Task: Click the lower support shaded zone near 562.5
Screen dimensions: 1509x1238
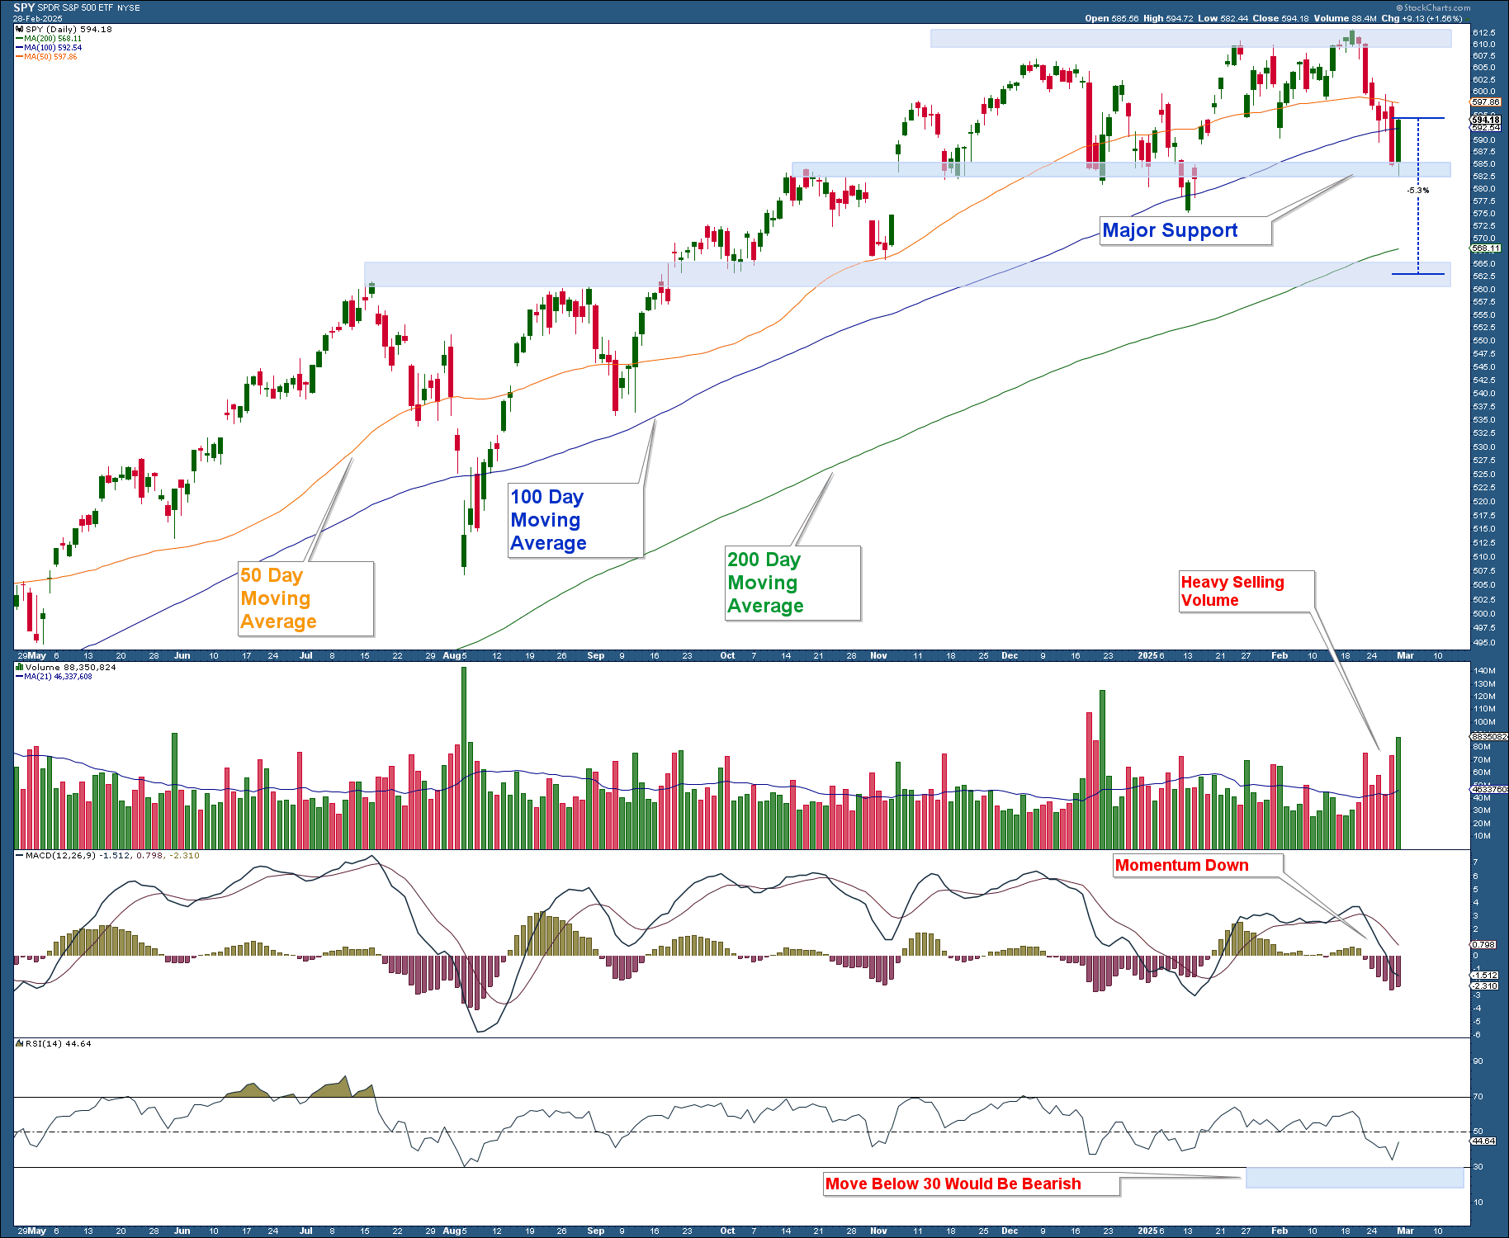Action: coord(907,275)
